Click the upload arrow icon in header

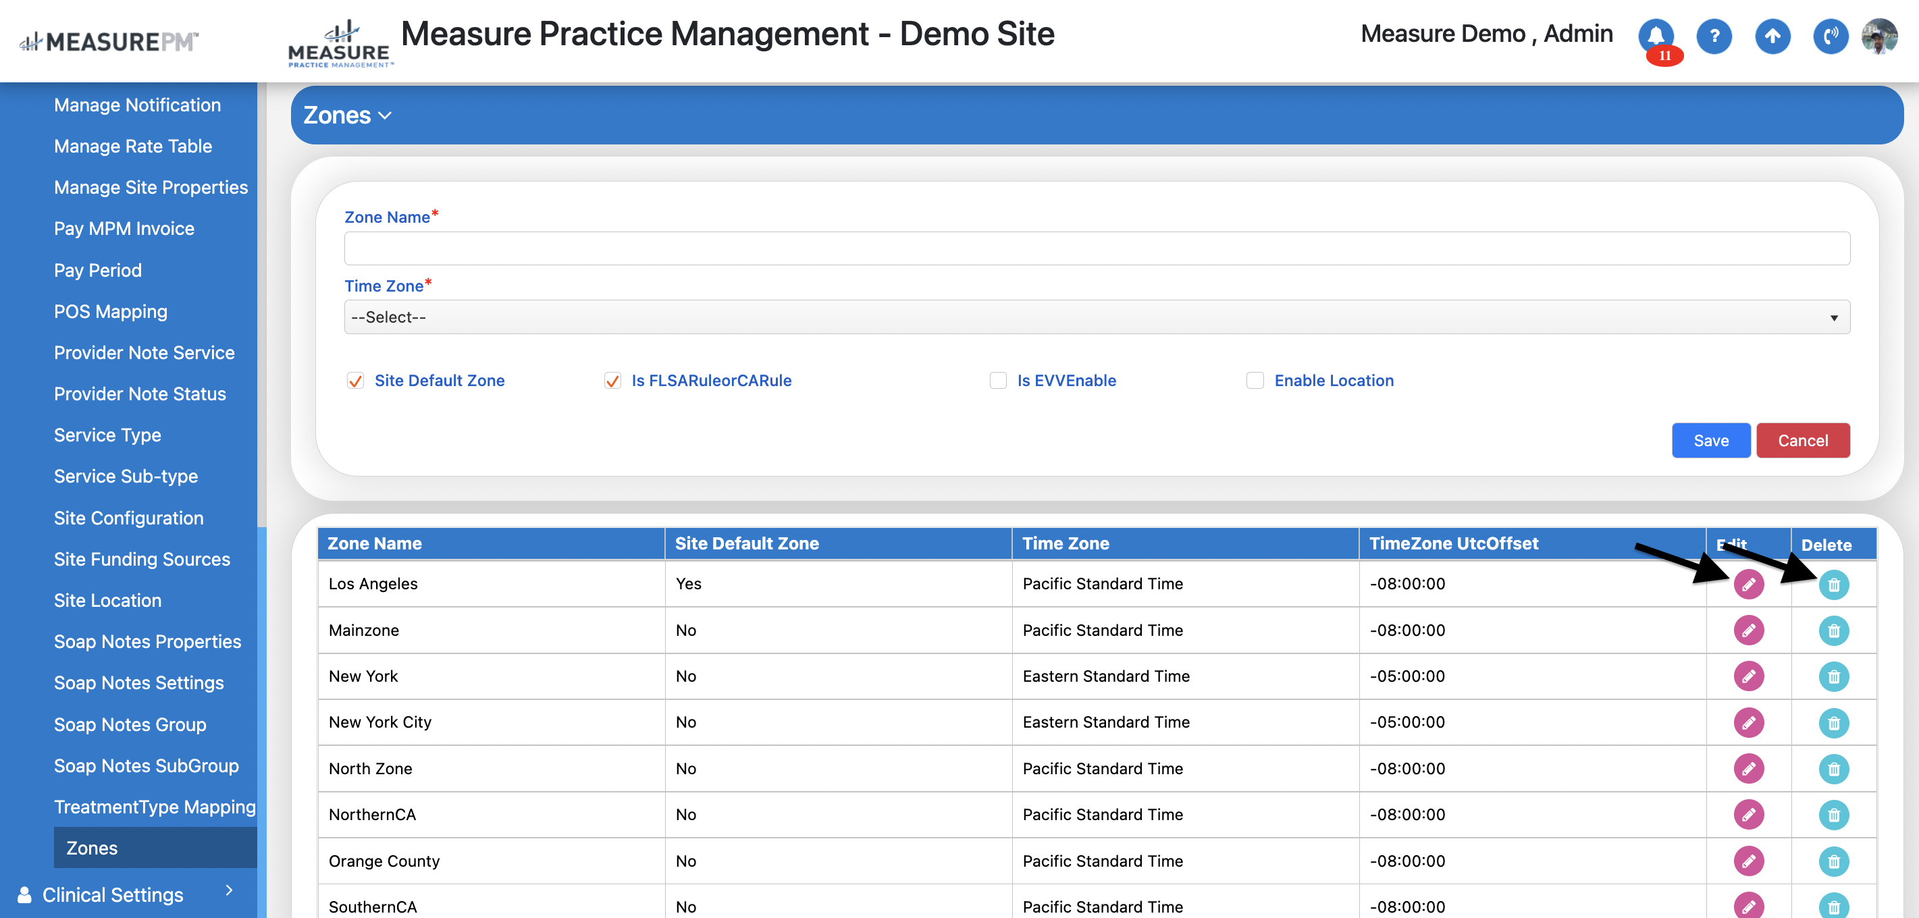(x=1772, y=36)
